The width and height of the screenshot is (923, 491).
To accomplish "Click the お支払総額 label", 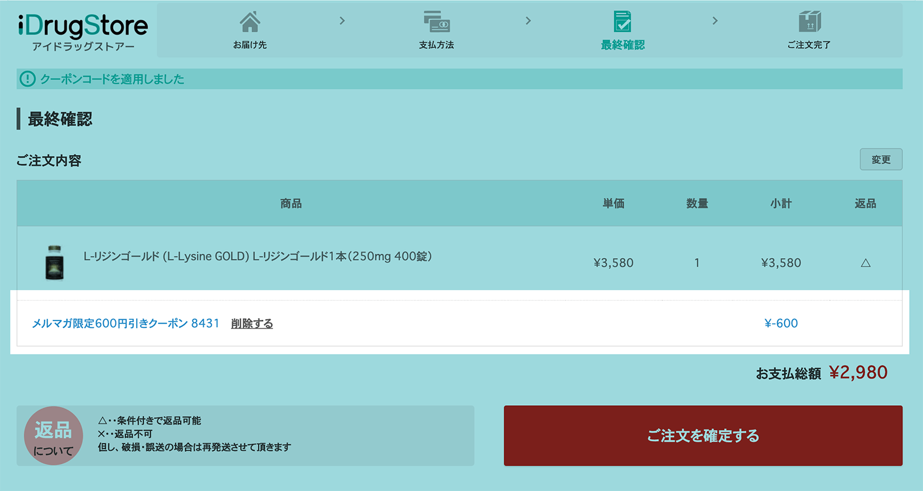I will click(x=788, y=374).
